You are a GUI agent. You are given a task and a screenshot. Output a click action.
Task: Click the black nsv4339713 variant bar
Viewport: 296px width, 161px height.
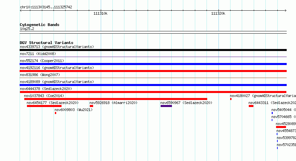pyautogui.click(x=153, y=50)
